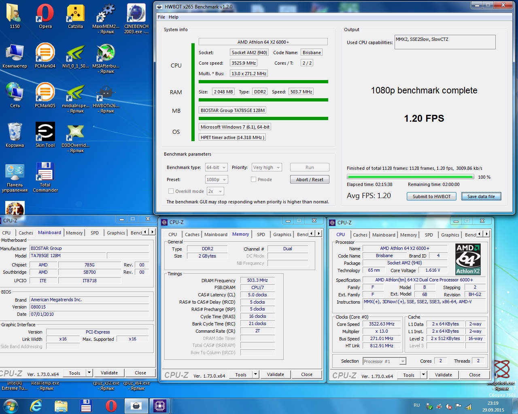Open the Overkill 2x multiplier dropdown
This screenshot has width=518, height=414.
[x=215, y=191]
